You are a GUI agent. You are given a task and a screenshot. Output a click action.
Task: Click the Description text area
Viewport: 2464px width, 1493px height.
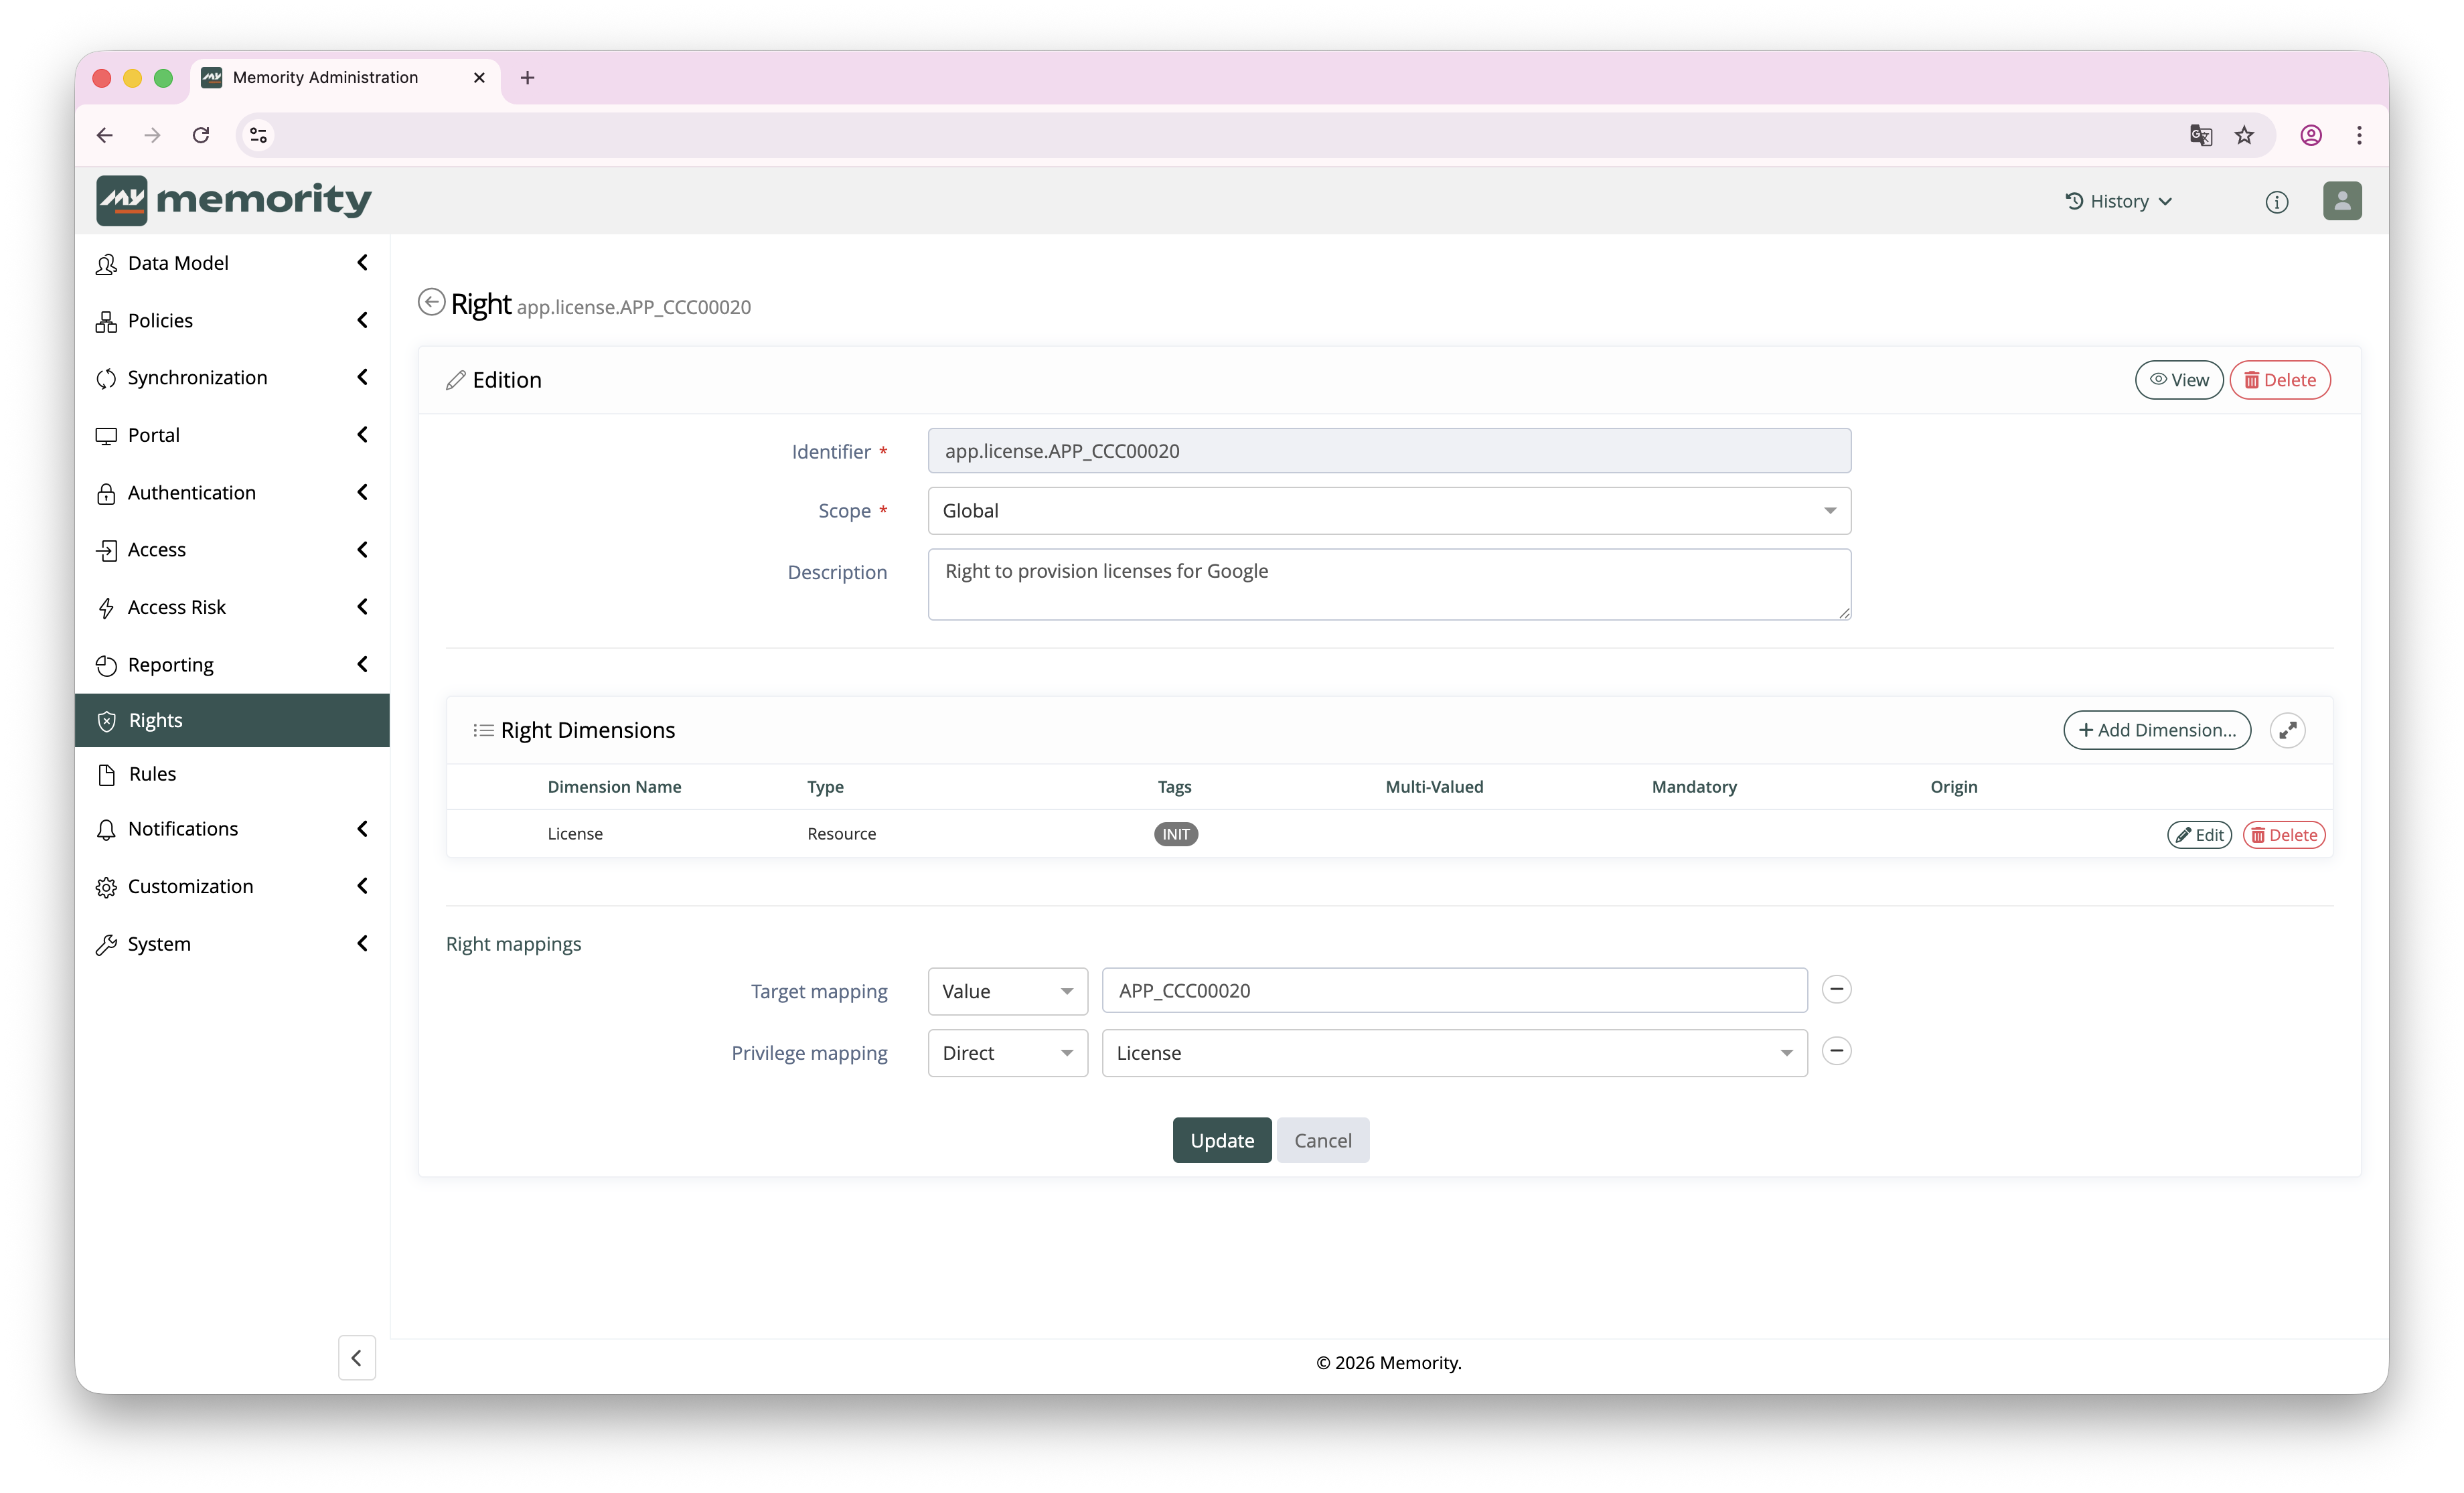tap(1389, 584)
